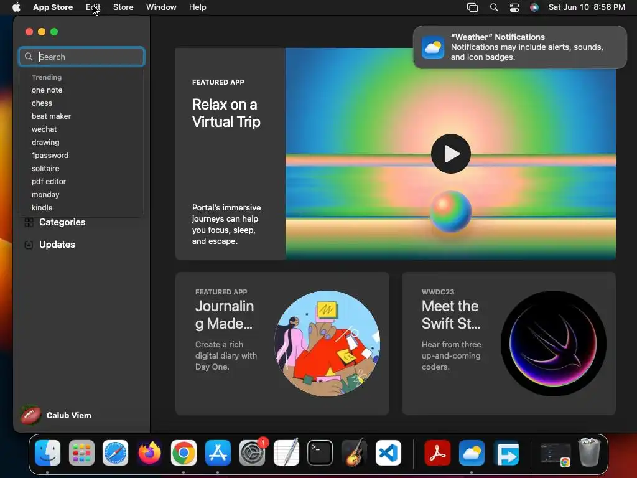
Task: Open Calub Viem account page
Action: point(56,415)
